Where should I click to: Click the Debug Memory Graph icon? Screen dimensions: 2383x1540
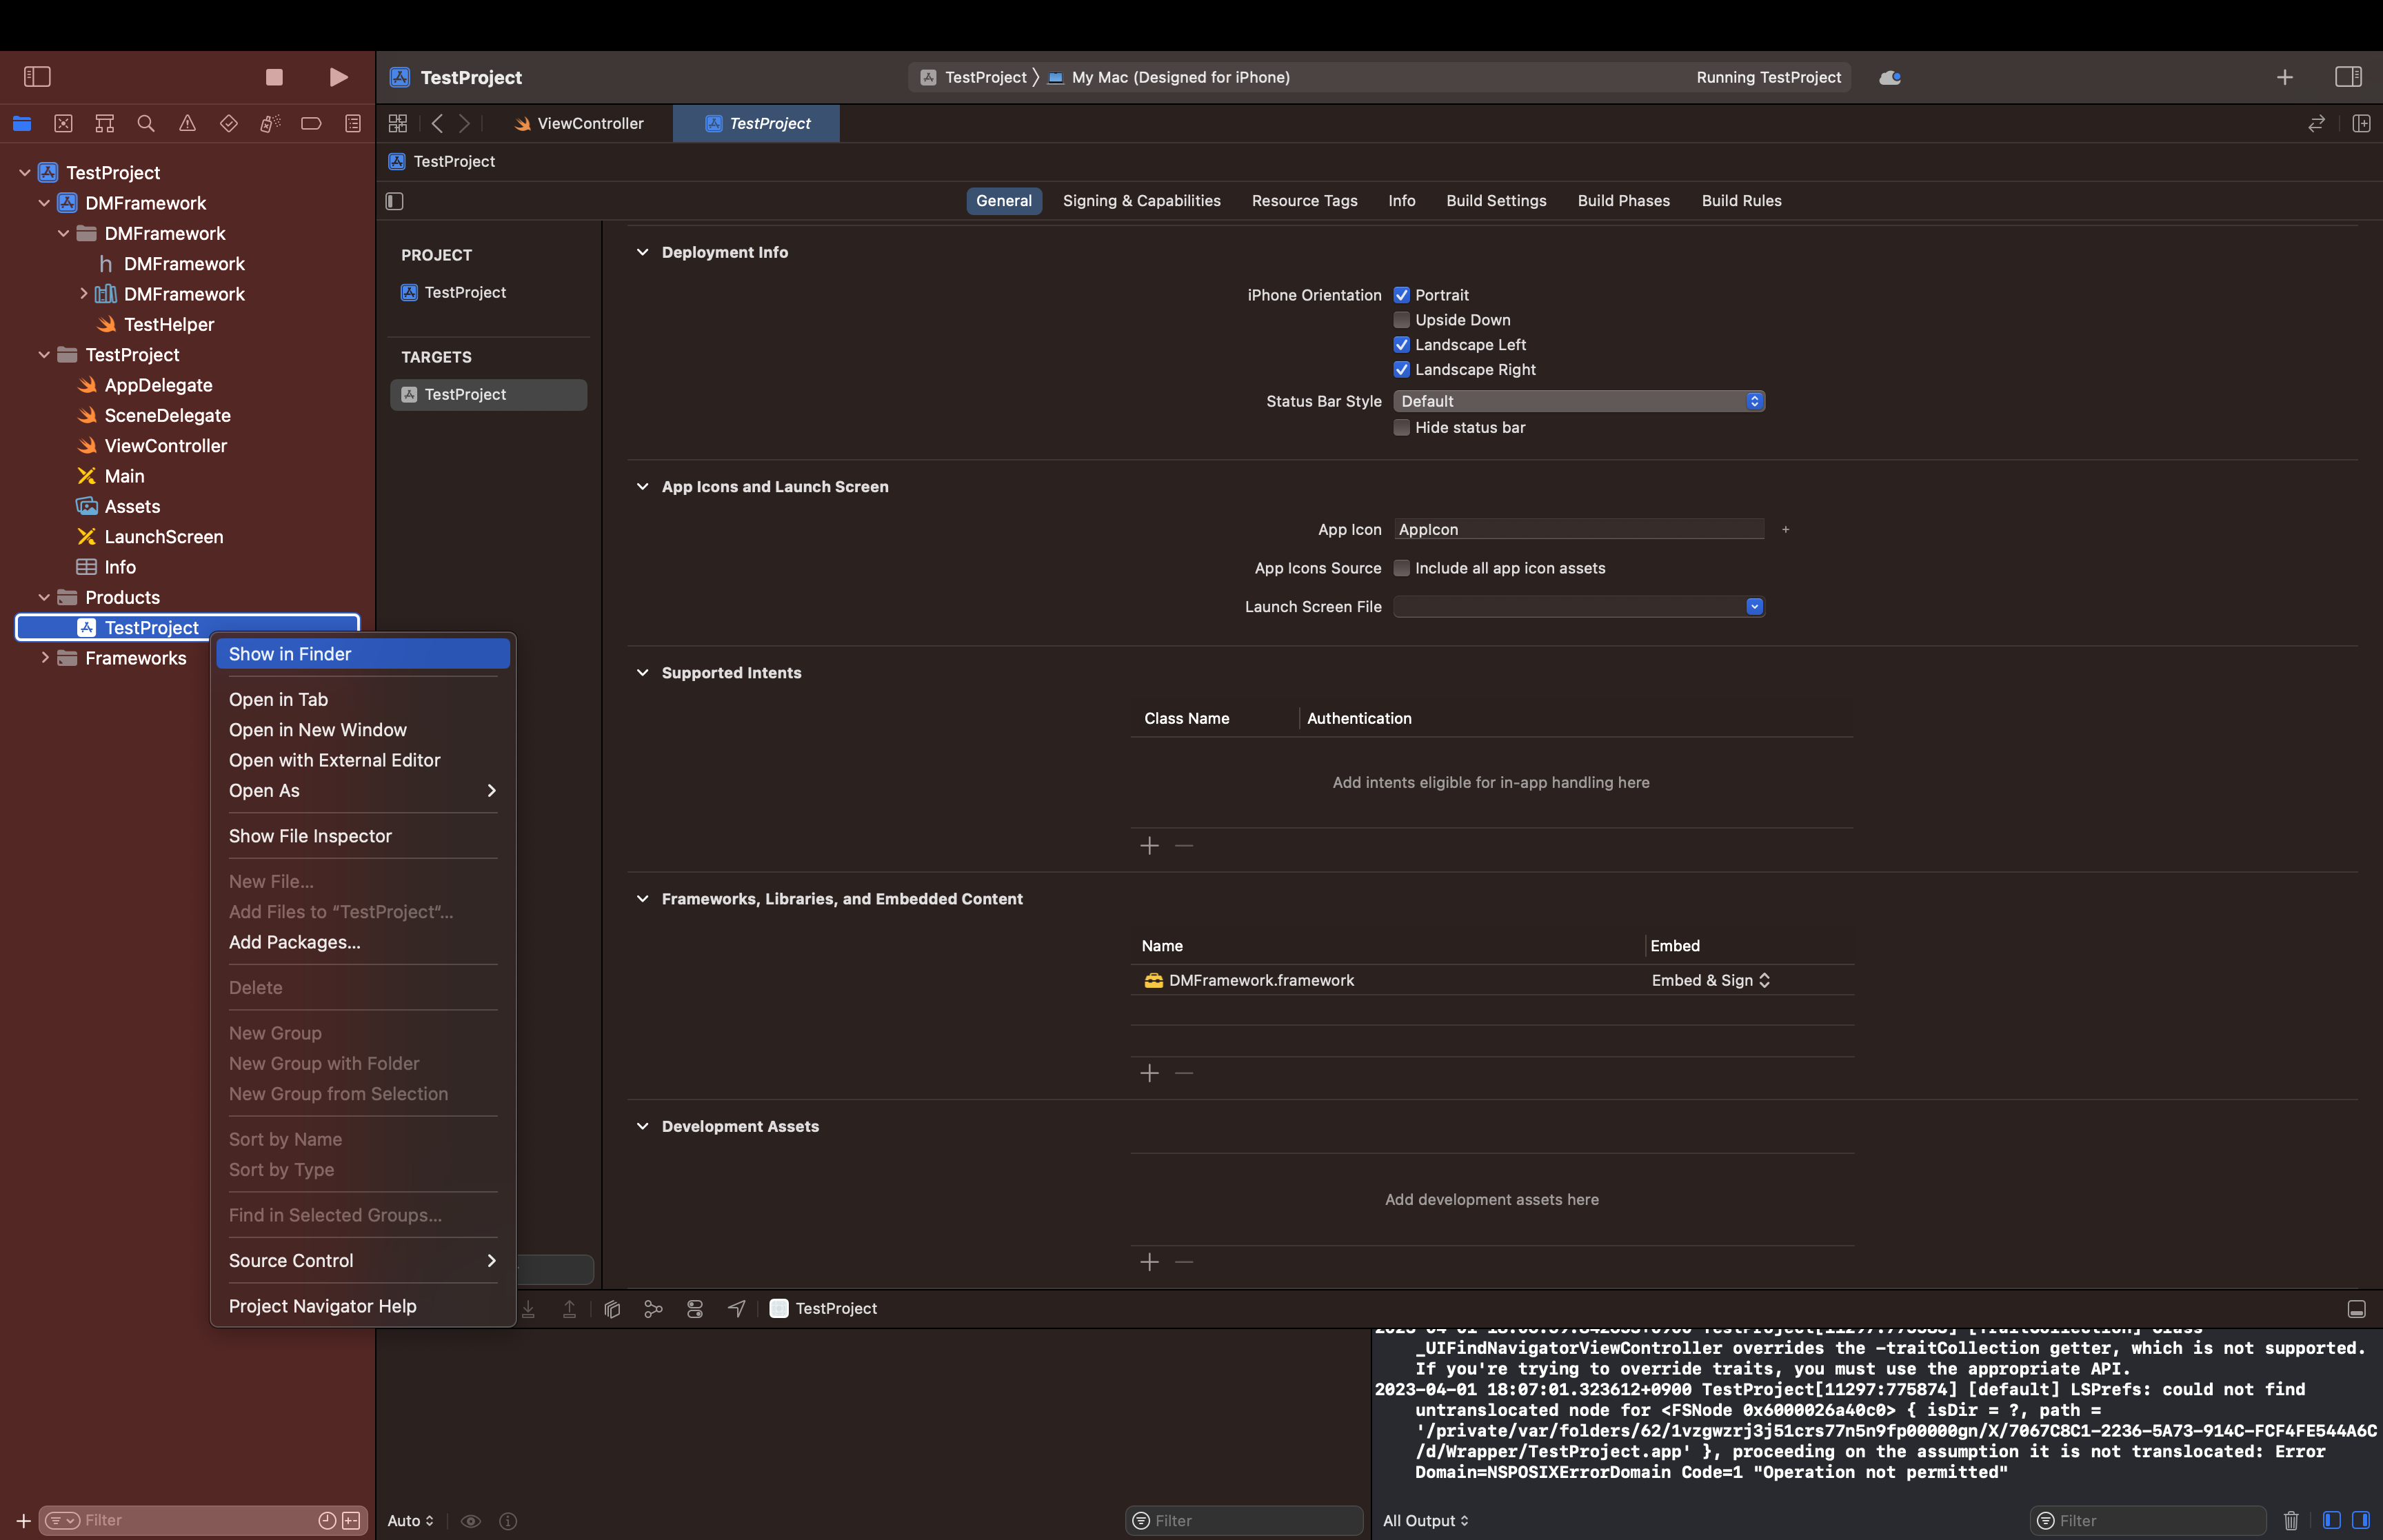pyautogui.click(x=653, y=1308)
